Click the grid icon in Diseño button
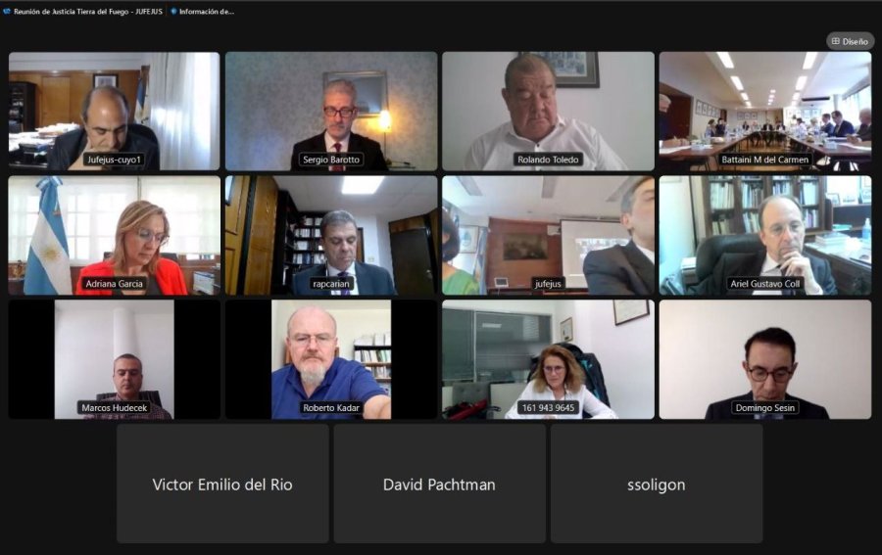This screenshot has height=555, width=882. [x=835, y=41]
